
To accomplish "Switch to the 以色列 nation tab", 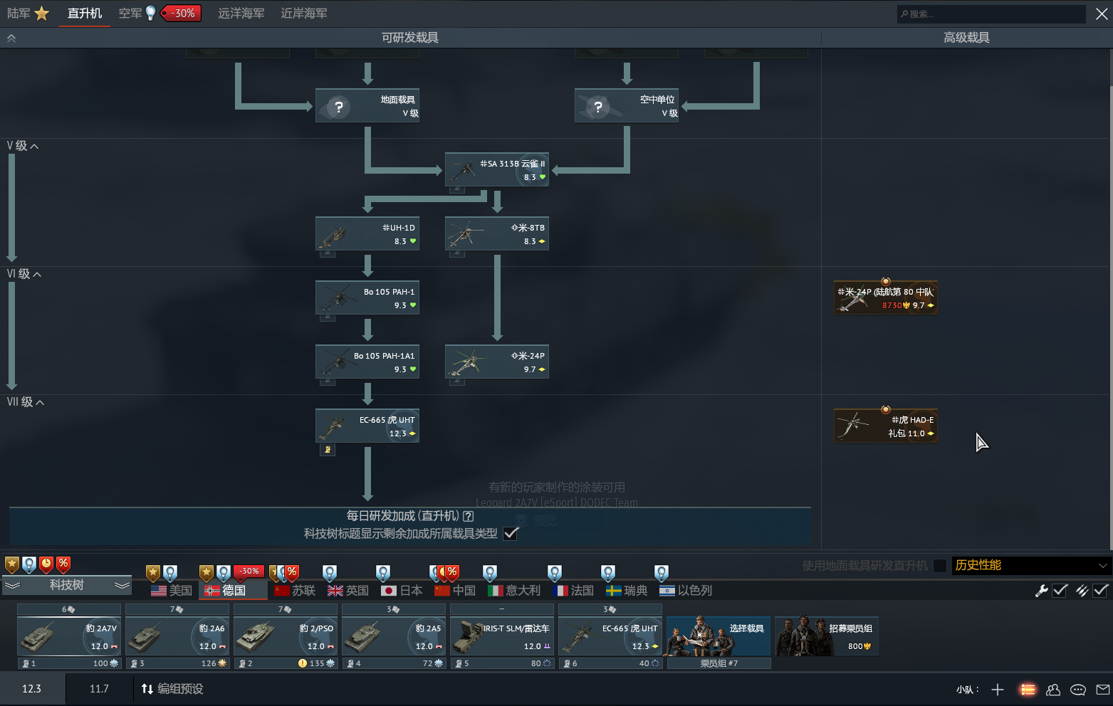I will point(686,591).
